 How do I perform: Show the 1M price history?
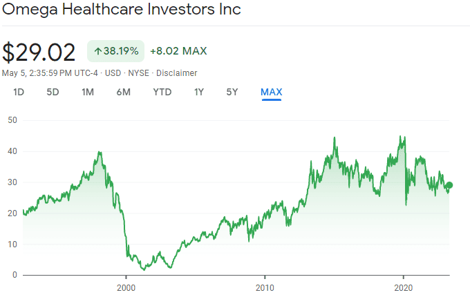pos(88,93)
